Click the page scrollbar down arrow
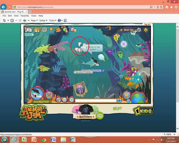179x143 pixels. tap(178, 128)
